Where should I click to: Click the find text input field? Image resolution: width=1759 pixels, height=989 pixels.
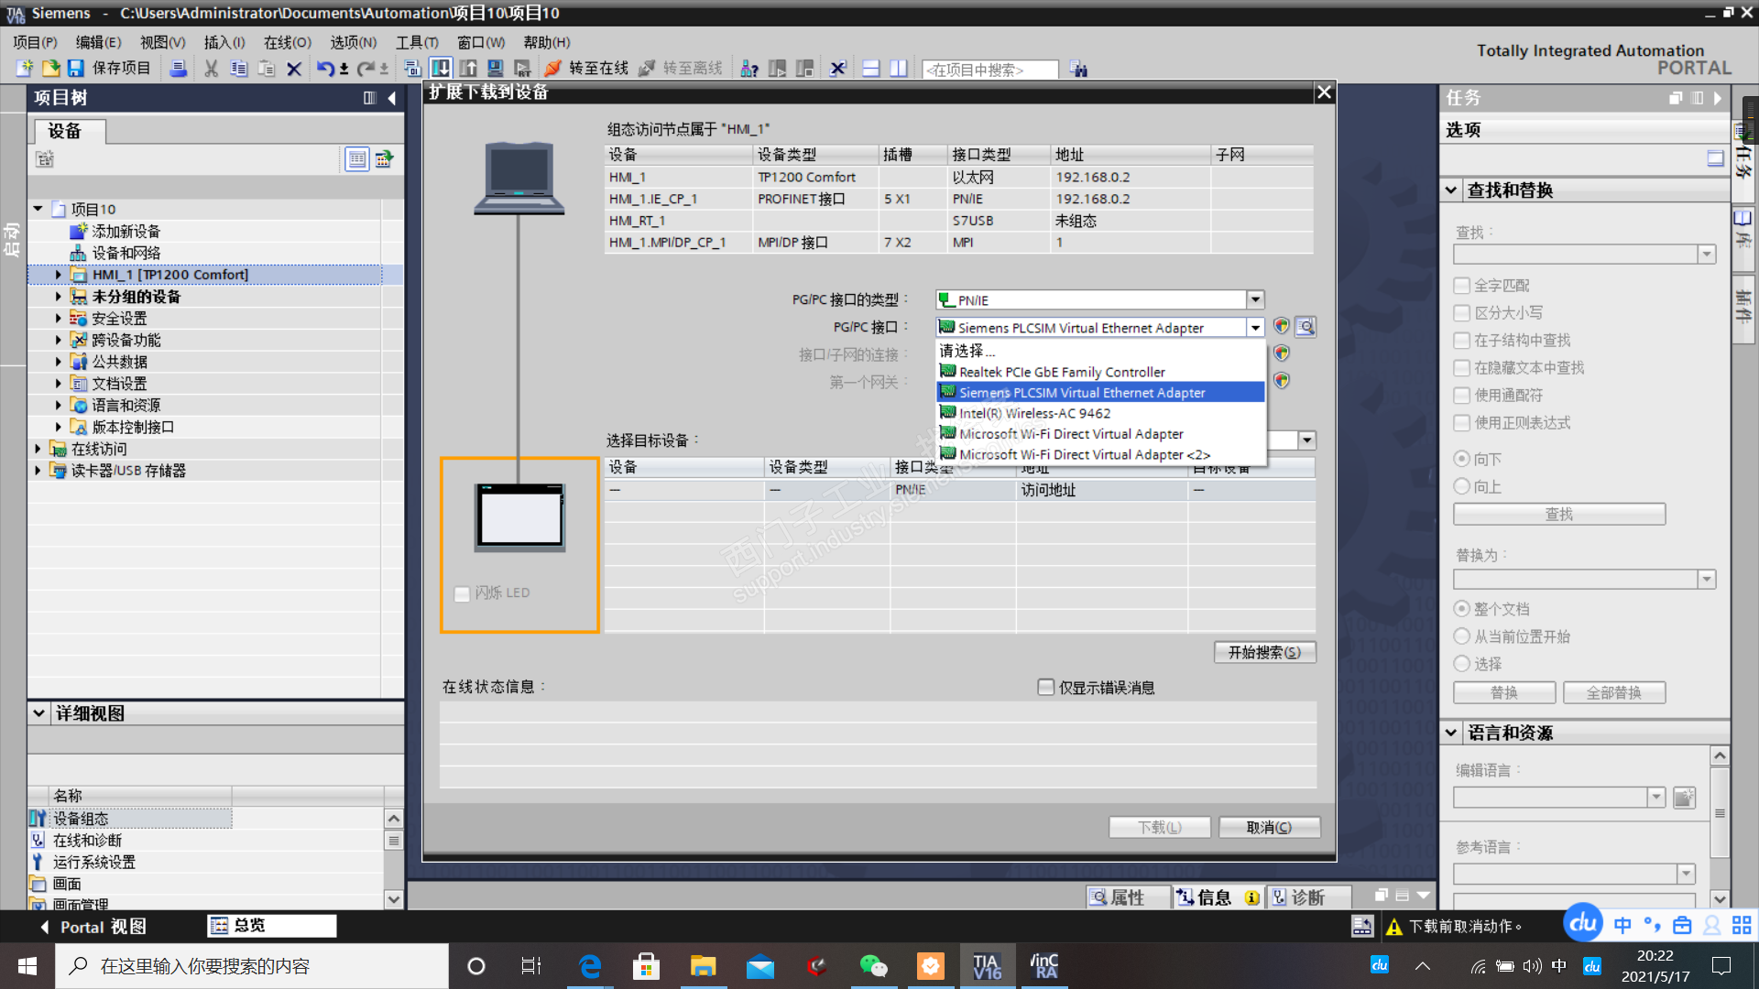click(1576, 255)
